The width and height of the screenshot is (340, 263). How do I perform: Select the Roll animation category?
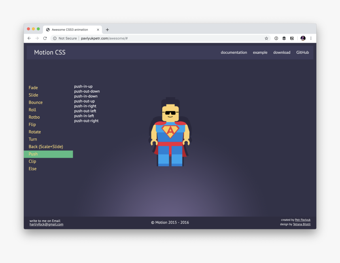click(x=32, y=110)
